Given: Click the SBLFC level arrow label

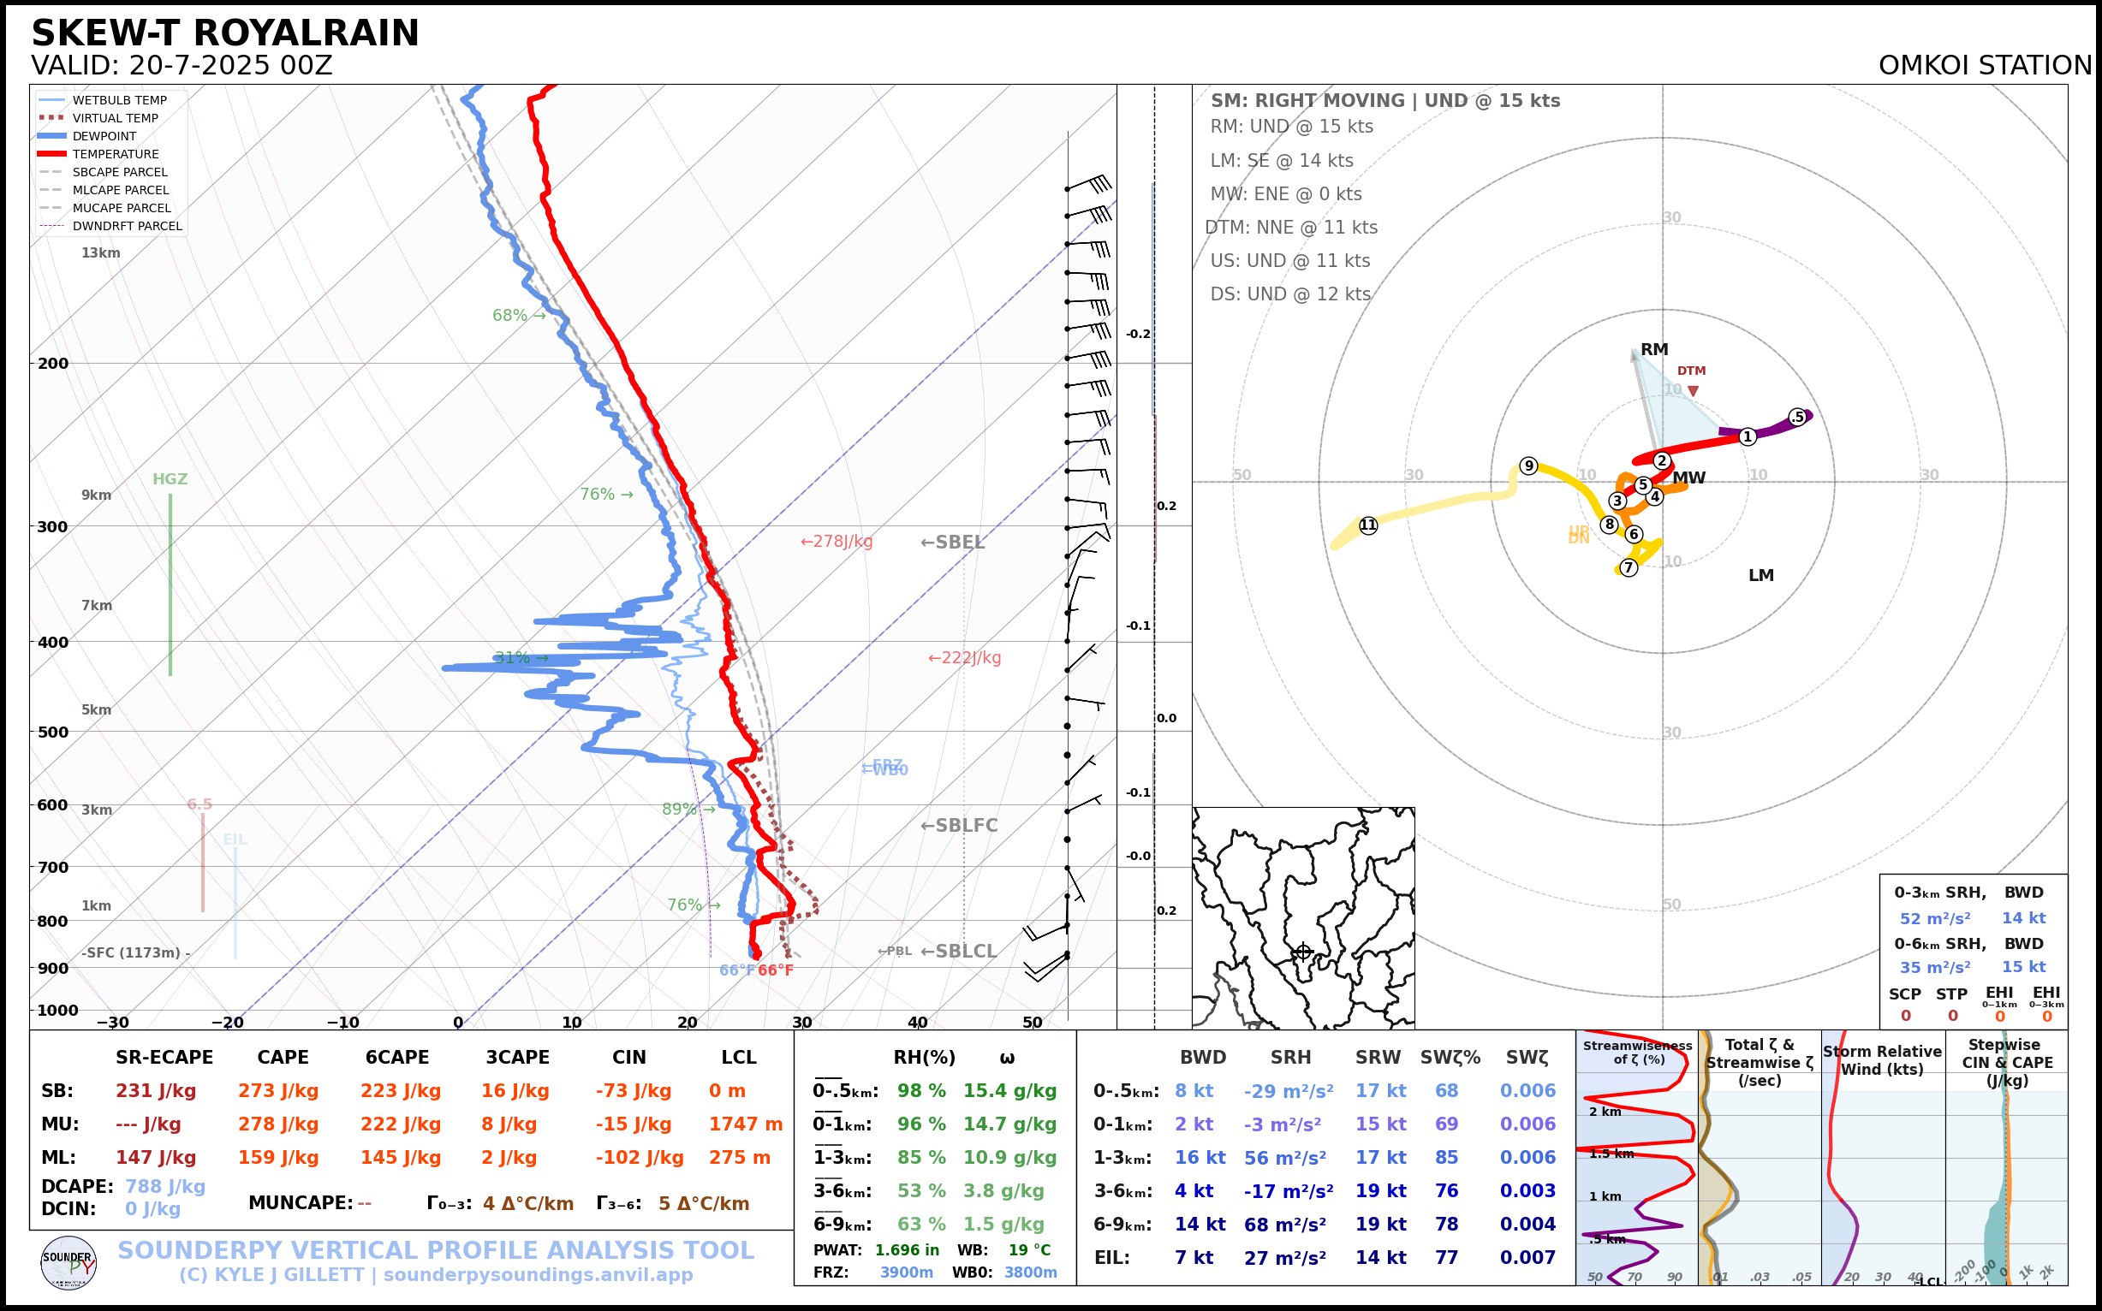Looking at the screenshot, I should coord(959,826).
